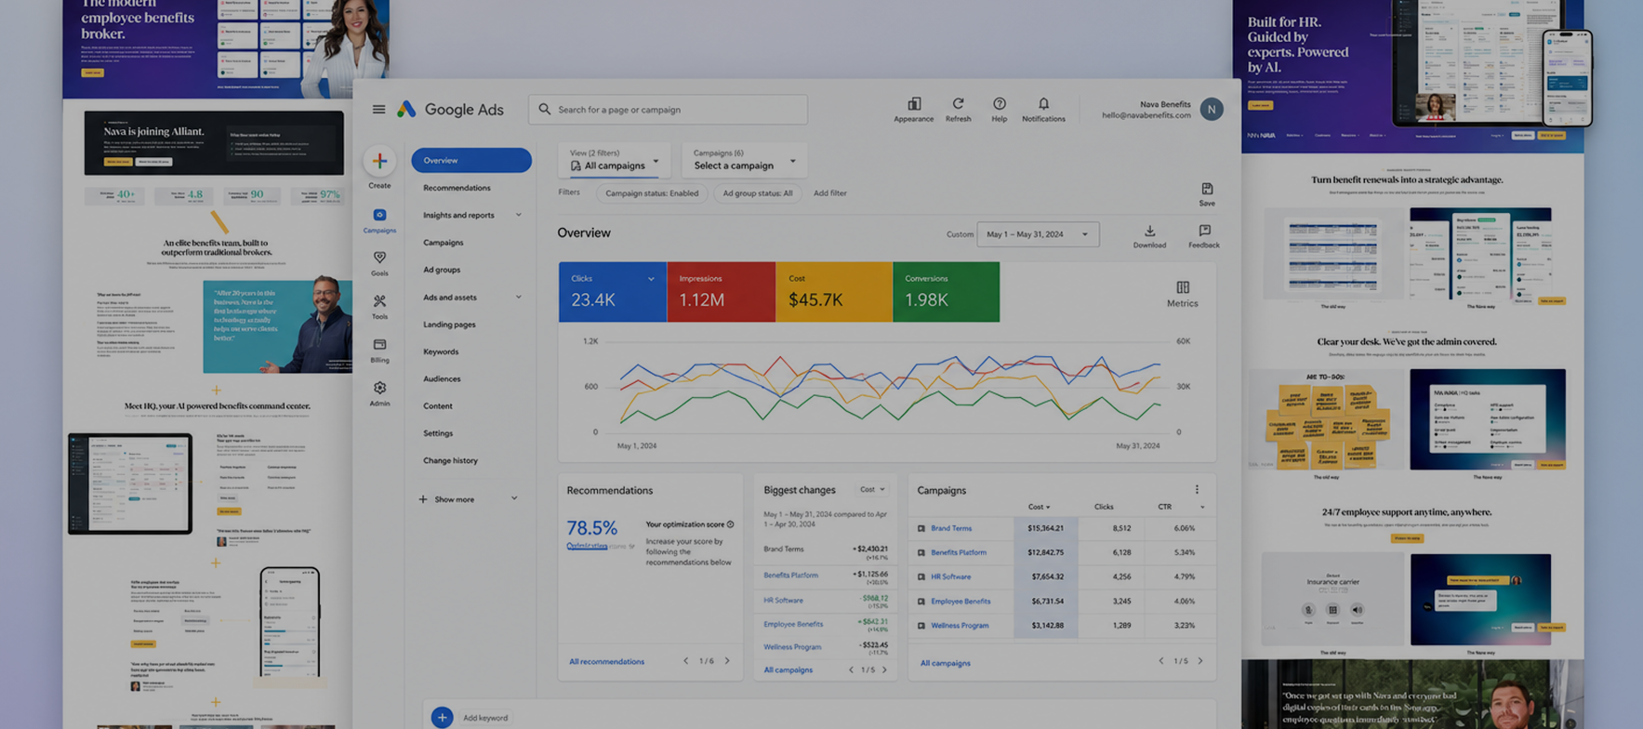Viewport: 1643px width, 729px height.
Task: Click the Ad group status: All filter chip
Action: click(758, 193)
